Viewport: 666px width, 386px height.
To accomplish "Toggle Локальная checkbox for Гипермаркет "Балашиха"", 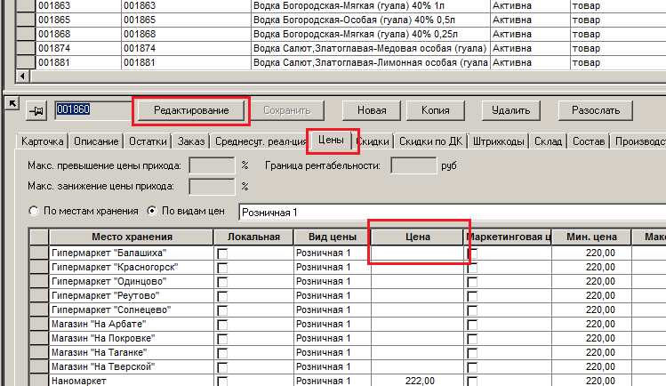I will [x=222, y=253].
